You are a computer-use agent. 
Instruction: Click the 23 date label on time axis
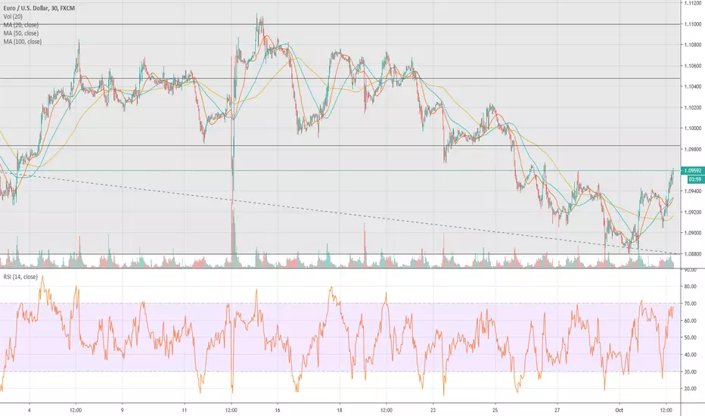pyautogui.click(x=433, y=410)
